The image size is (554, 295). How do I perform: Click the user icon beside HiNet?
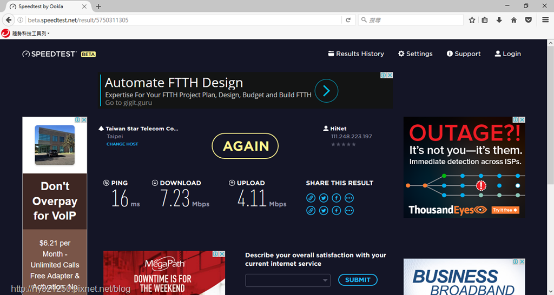pos(326,129)
